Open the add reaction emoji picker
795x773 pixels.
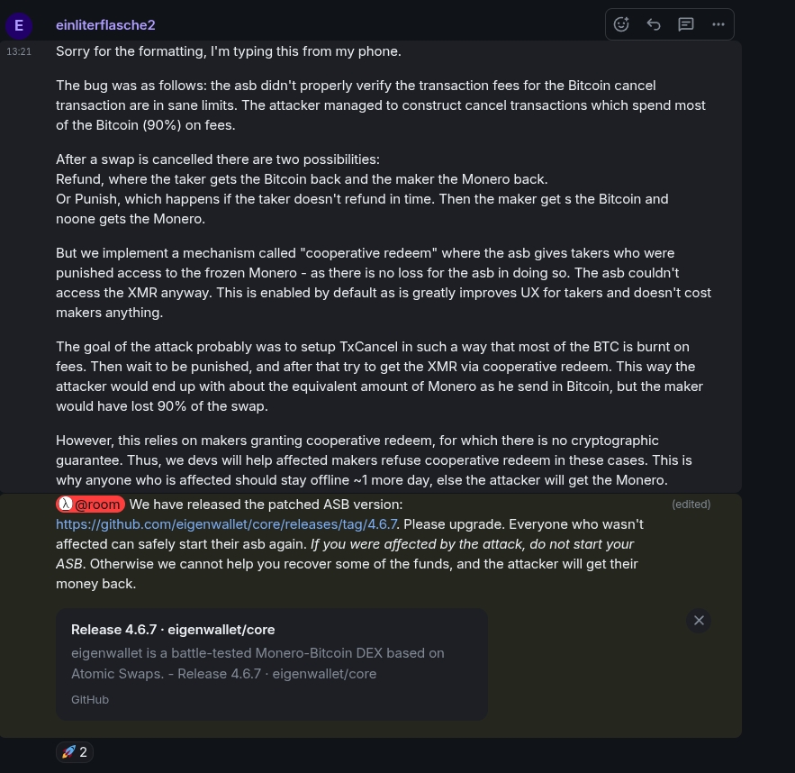pyautogui.click(x=621, y=24)
